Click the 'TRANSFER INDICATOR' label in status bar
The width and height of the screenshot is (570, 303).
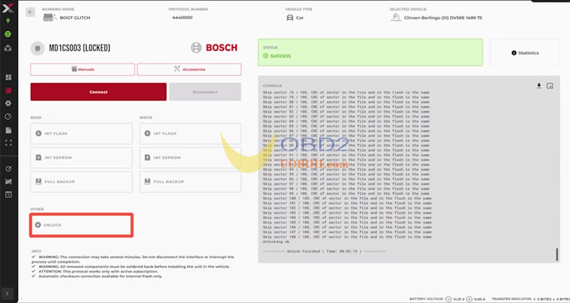(x=511, y=299)
